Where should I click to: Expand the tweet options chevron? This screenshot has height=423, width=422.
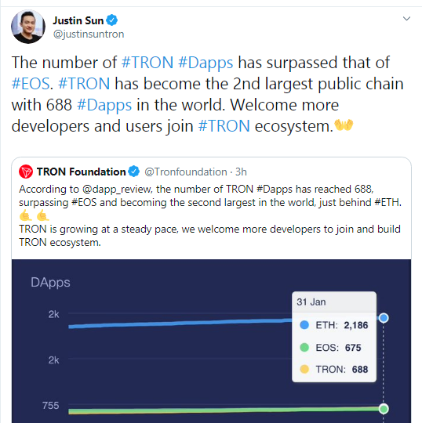click(x=406, y=19)
